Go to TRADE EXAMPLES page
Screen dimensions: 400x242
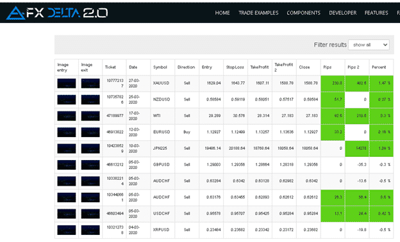[x=258, y=13]
